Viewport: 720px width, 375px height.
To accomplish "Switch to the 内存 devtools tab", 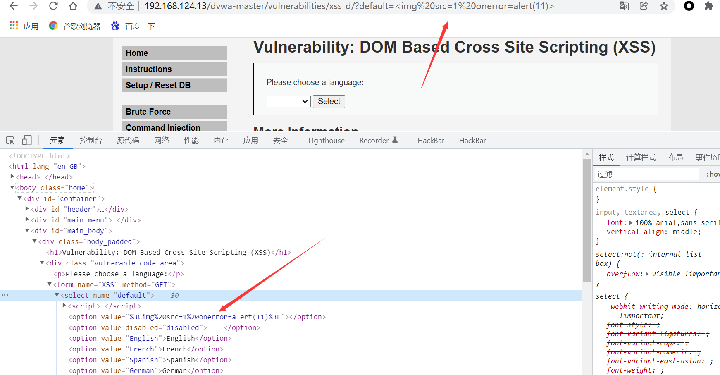I will click(x=221, y=141).
